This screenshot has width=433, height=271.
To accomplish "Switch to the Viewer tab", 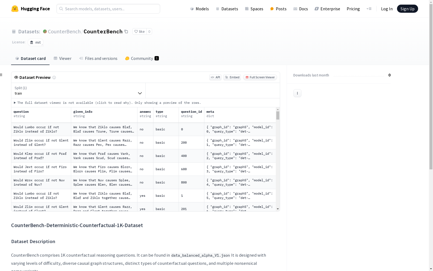I will tap(63, 58).
